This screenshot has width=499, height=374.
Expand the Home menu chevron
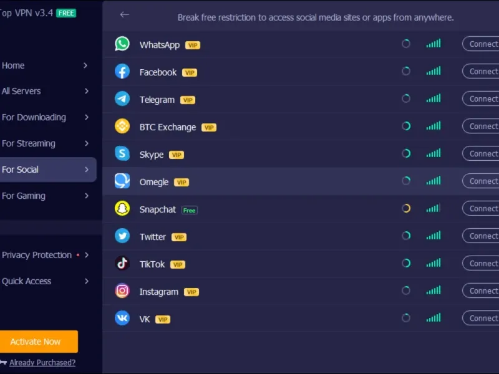tap(86, 65)
